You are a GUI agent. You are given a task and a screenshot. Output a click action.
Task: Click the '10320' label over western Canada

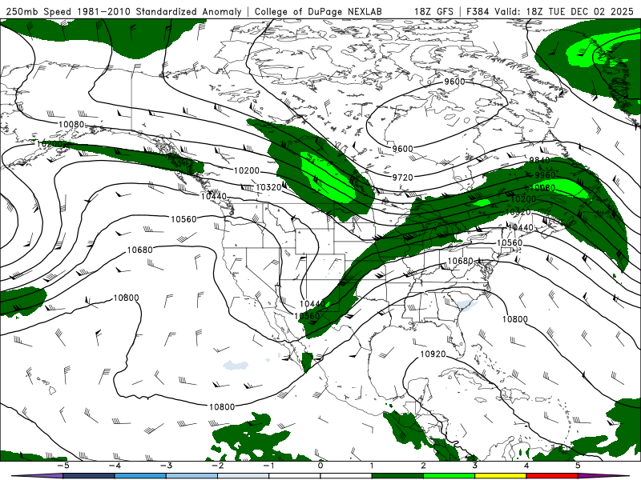(x=268, y=187)
